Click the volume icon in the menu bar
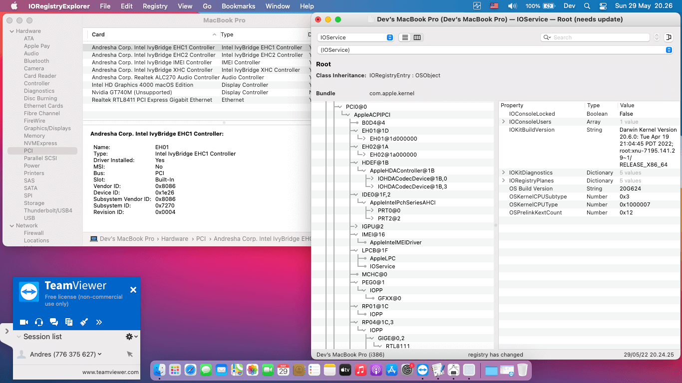Viewport: 682px width, 383px height. pyautogui.click(x=512, y=6)
